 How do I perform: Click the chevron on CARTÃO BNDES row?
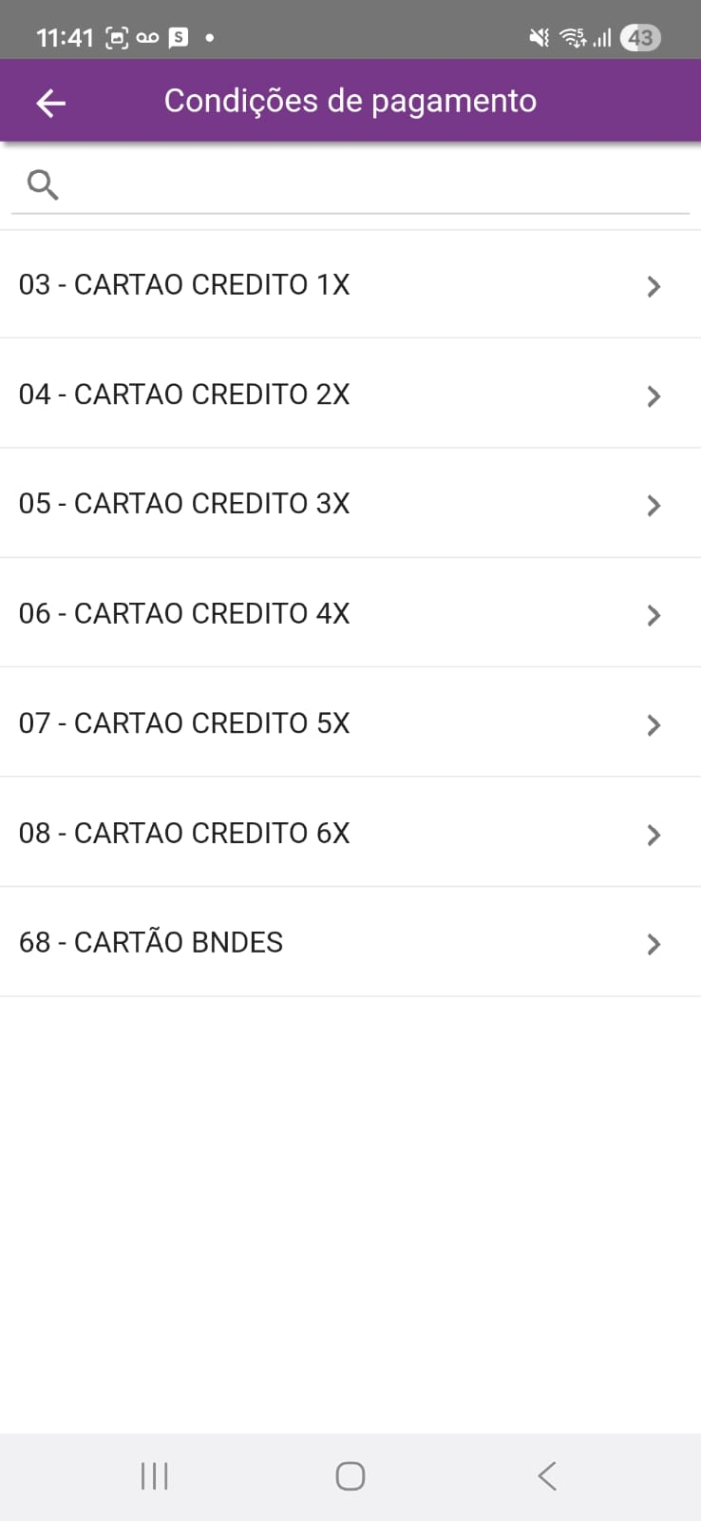654,944
